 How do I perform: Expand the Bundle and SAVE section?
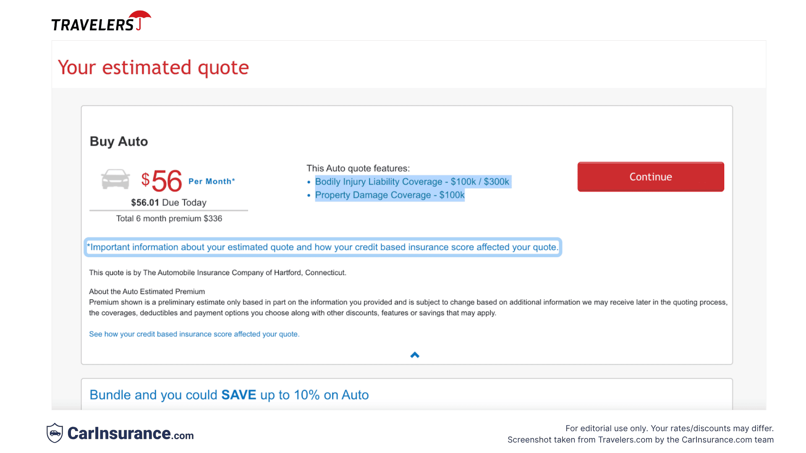pyautogui.click(x=229, y=395)
